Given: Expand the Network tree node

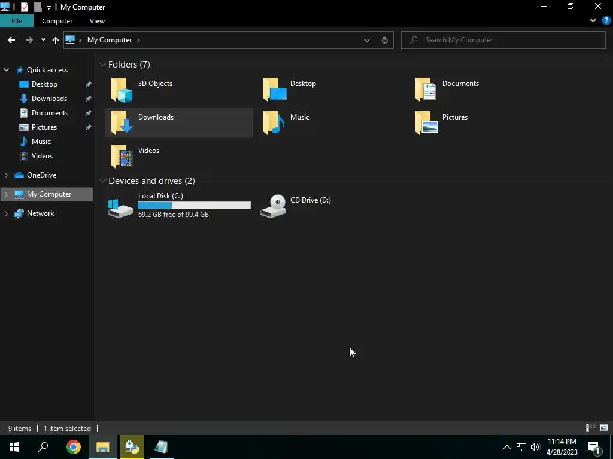Looking at the screenshot, I should tap(6, 213).
